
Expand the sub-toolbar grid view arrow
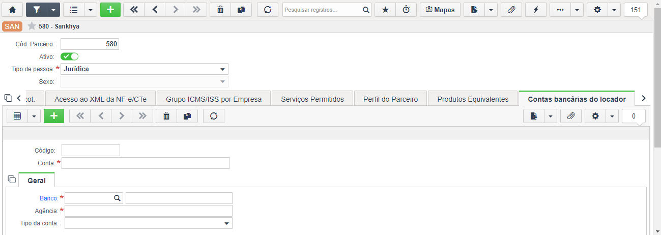(x=34, y=116)
